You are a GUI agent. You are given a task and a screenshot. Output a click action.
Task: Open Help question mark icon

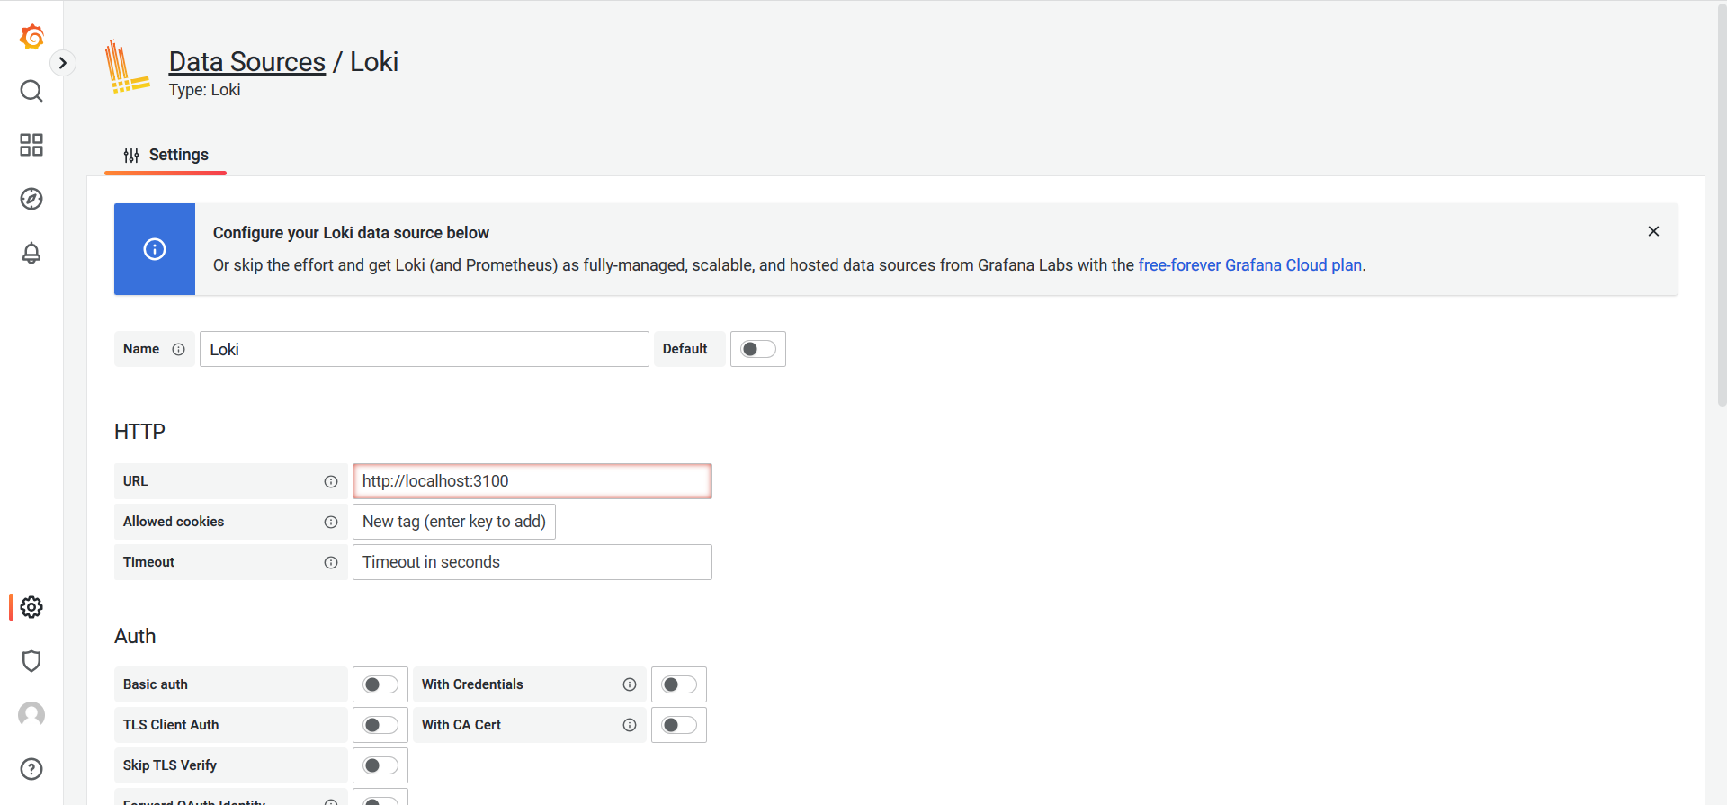click(x=31, y=769)
